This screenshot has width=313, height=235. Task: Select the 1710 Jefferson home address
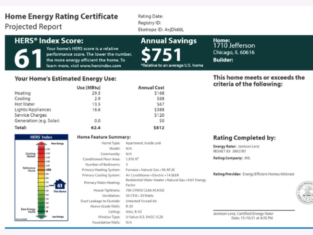[234, 46]
